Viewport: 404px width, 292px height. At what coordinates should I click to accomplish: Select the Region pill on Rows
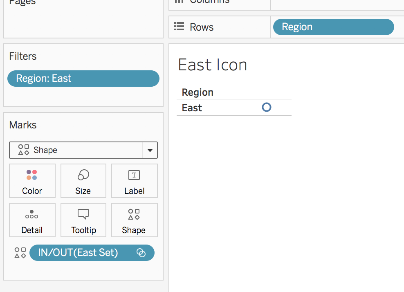coord(333,27)
